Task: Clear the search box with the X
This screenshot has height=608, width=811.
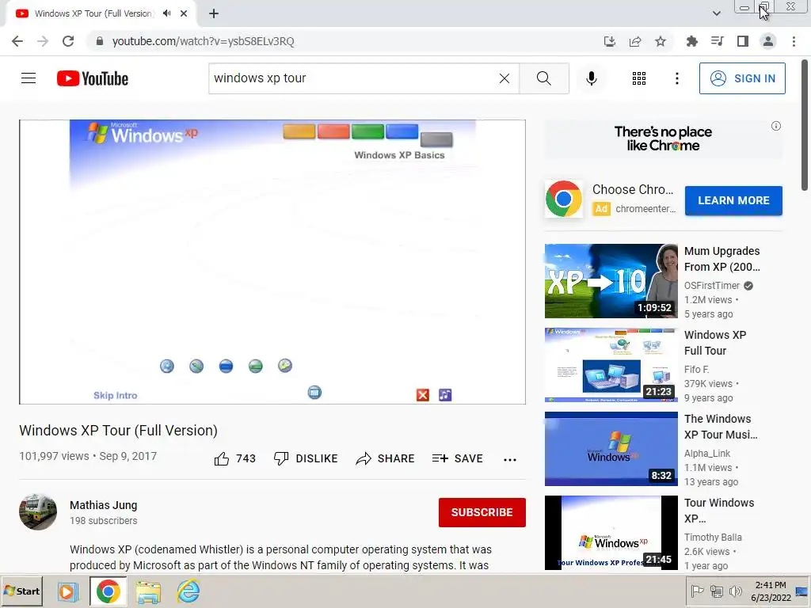Action: pyautogui.click(x=504, y=78)
